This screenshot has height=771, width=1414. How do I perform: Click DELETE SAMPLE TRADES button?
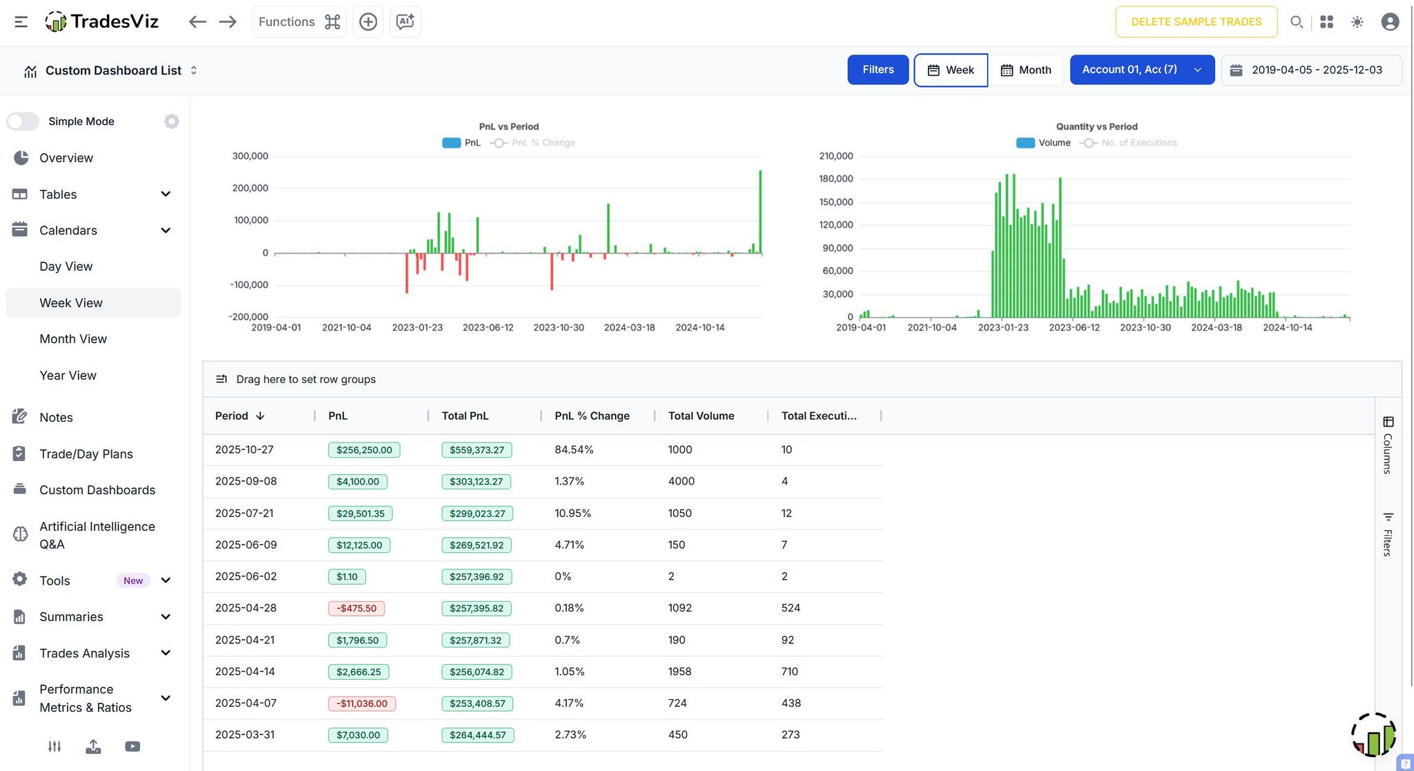pyautogui.click(x=1196, y=22)
